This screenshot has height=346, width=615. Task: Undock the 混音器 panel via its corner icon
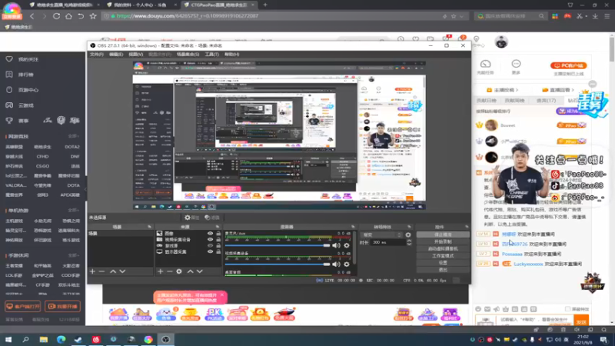click(353, 227)
